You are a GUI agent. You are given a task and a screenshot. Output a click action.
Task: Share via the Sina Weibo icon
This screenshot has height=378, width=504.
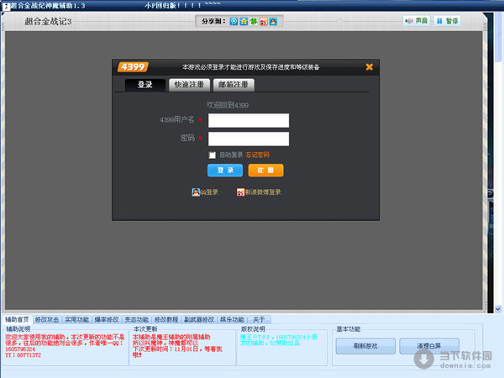click(264, 20)
